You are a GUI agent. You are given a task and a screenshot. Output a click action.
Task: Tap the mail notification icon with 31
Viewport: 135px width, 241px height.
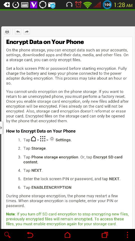[51, 5]
